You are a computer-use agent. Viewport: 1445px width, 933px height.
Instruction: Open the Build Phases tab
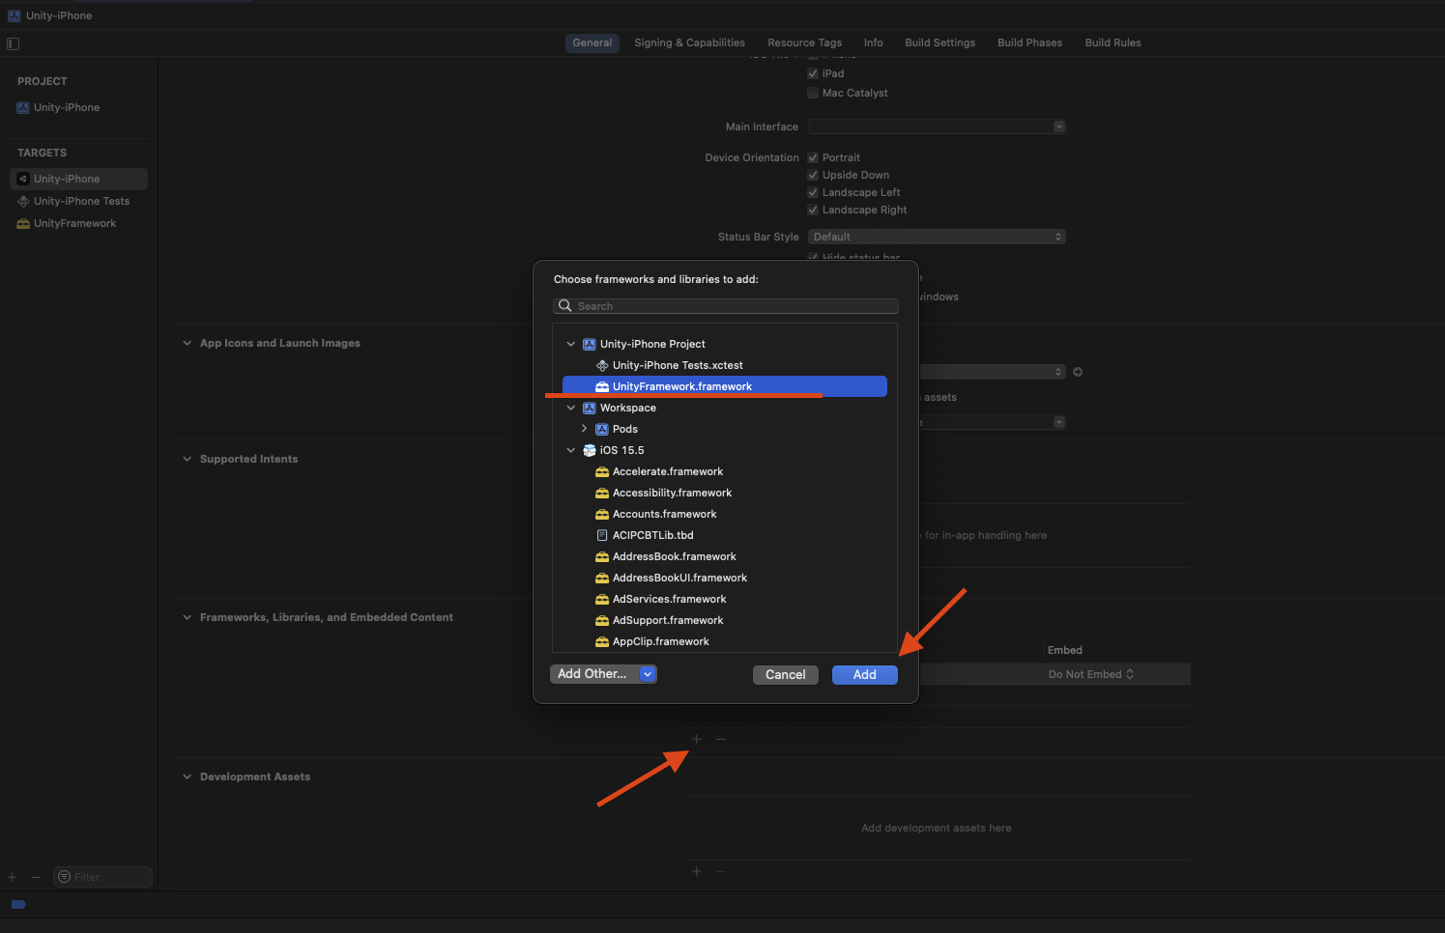(1029, 42)
